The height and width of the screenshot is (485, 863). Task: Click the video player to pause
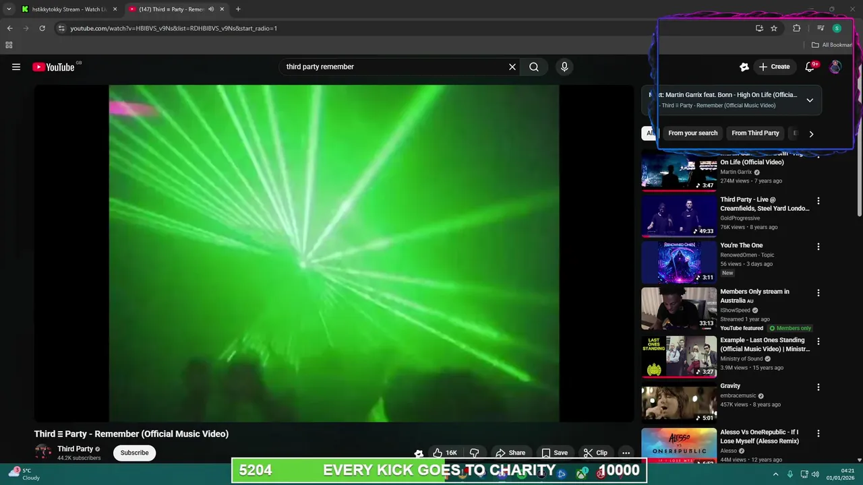334,253
